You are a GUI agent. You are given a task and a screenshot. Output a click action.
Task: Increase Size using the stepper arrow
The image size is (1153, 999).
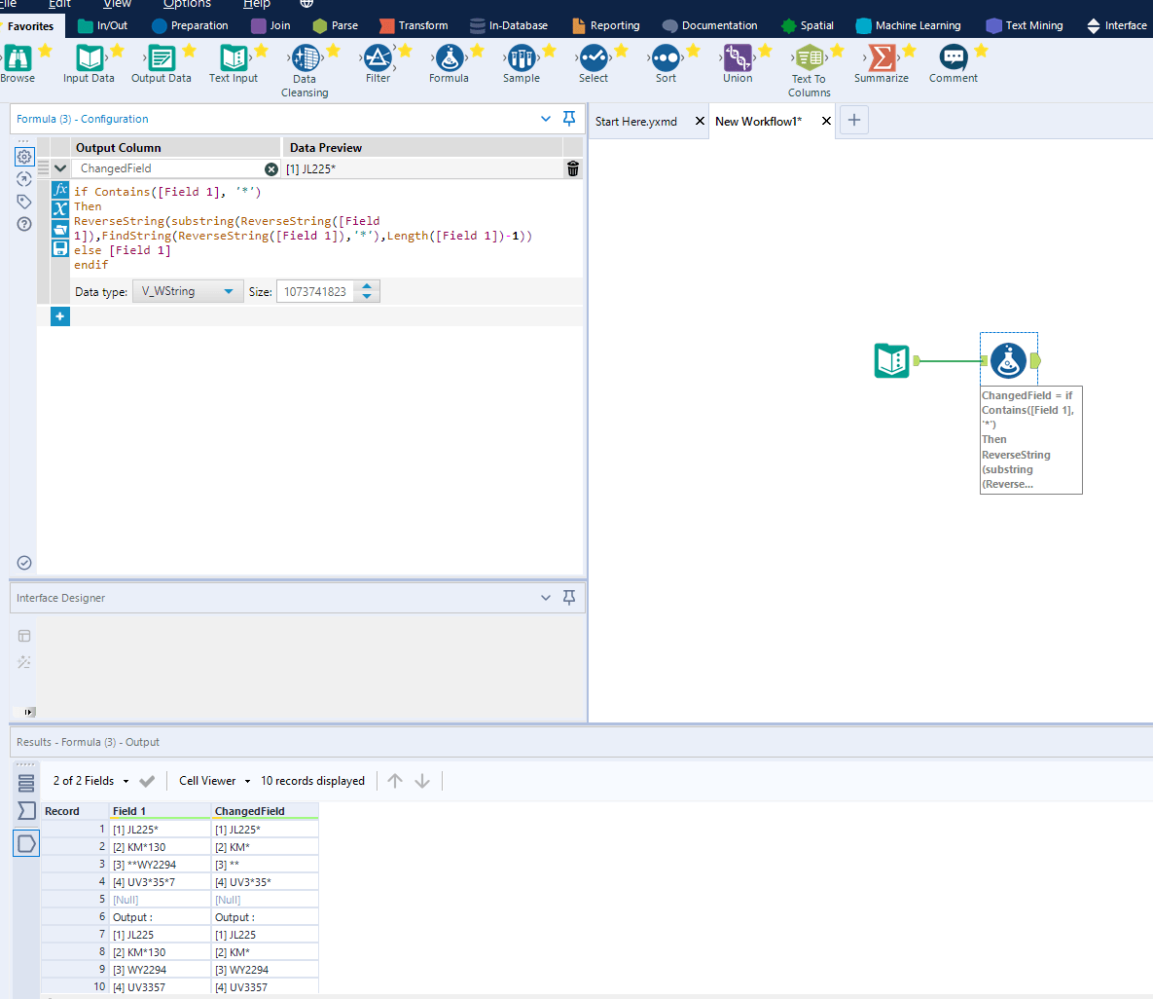pyautogui.click(x=367, y=285)
